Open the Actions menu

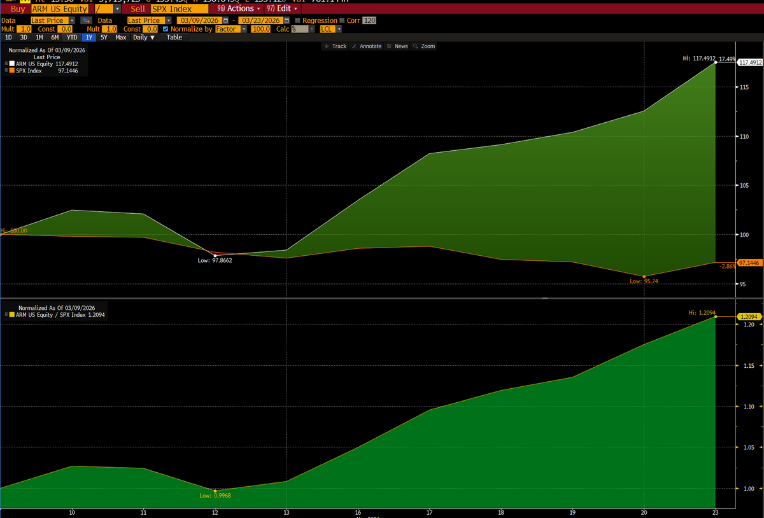click(239, 9)
